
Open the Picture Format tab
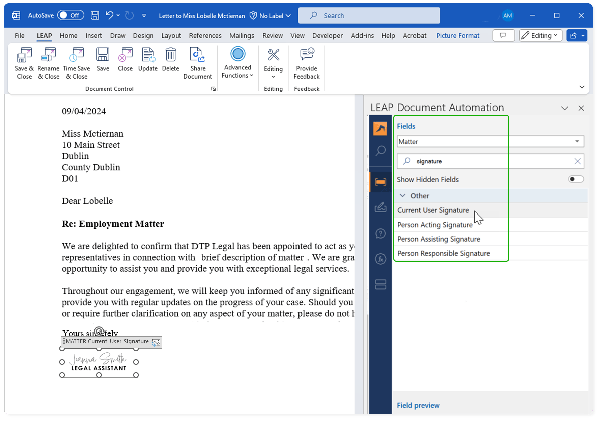pos(458,35)
